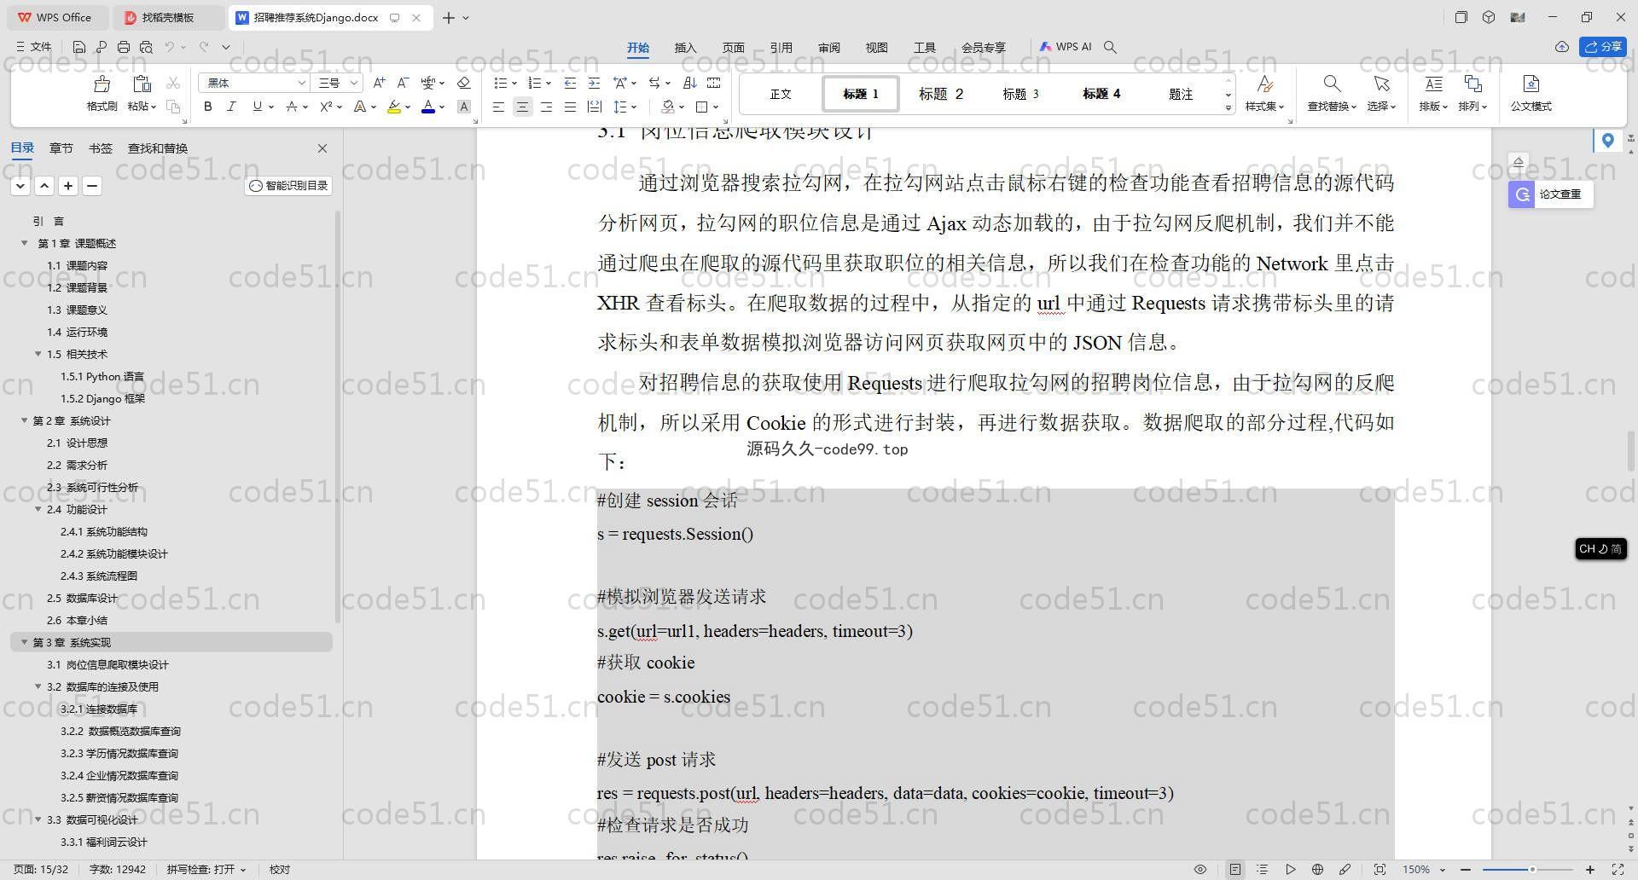Collapse the 1.5 相关技术 outline node
This screenshot has height=880, width=1638.
point(38,354)
